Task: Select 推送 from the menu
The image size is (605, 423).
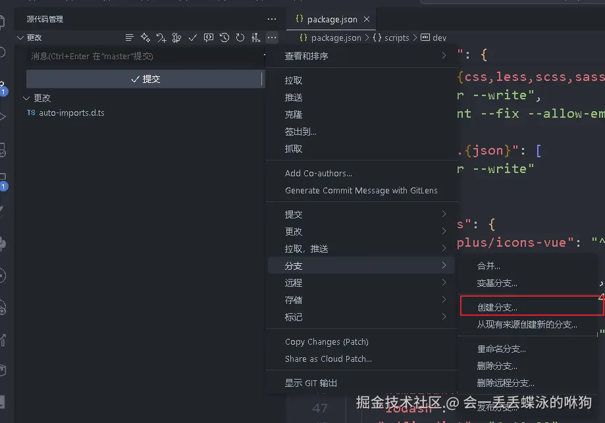Action: [x=361, y=97]
